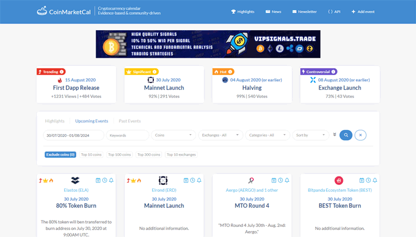Click the Elastos coin logo
This screenshot has width=416, height=237.
coord(75,180)
